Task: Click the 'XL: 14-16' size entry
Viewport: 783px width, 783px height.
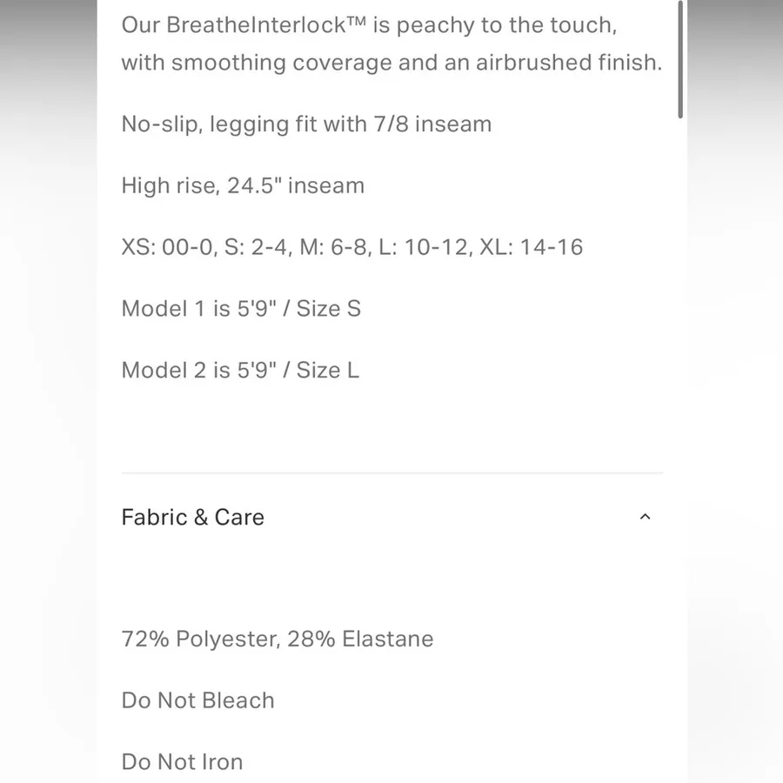Action: coord(531,247)
